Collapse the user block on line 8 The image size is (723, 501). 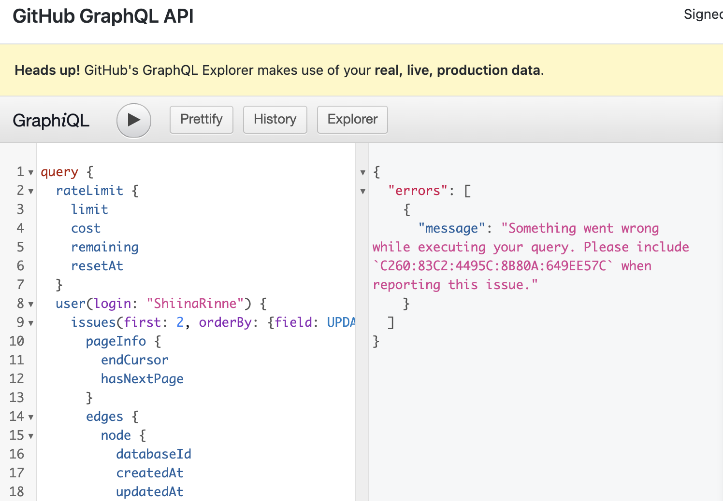(x=30, y=304)
